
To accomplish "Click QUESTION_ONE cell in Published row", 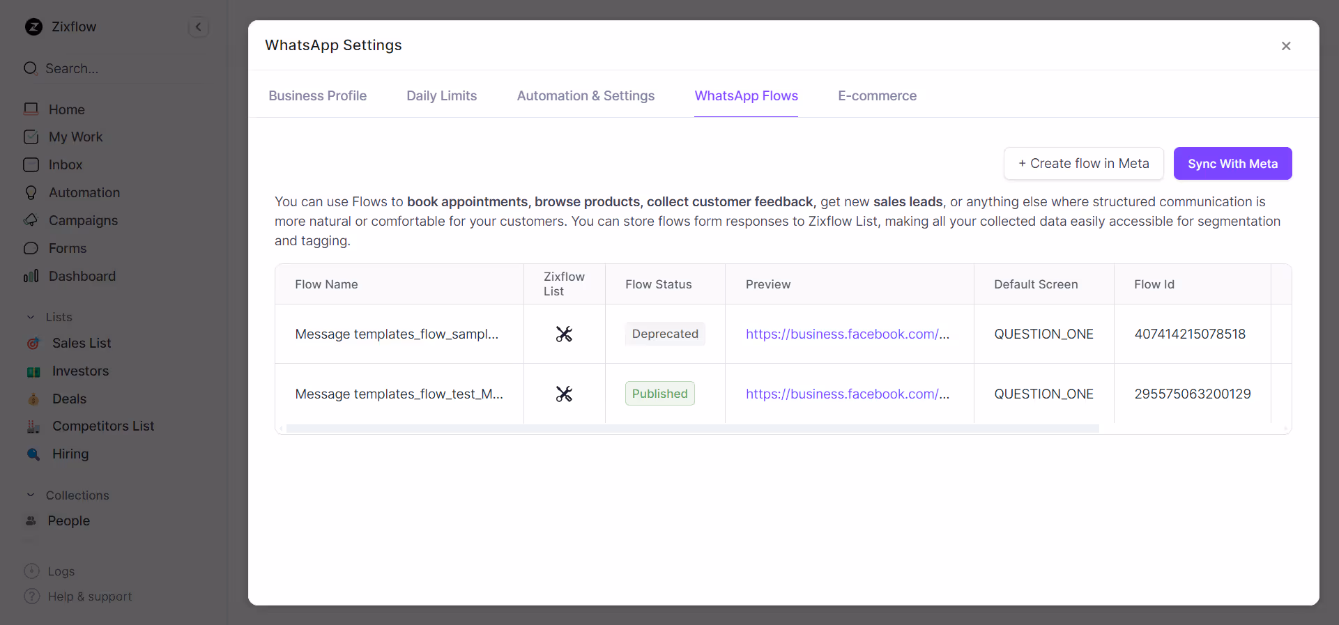I will click(1043, 394).
